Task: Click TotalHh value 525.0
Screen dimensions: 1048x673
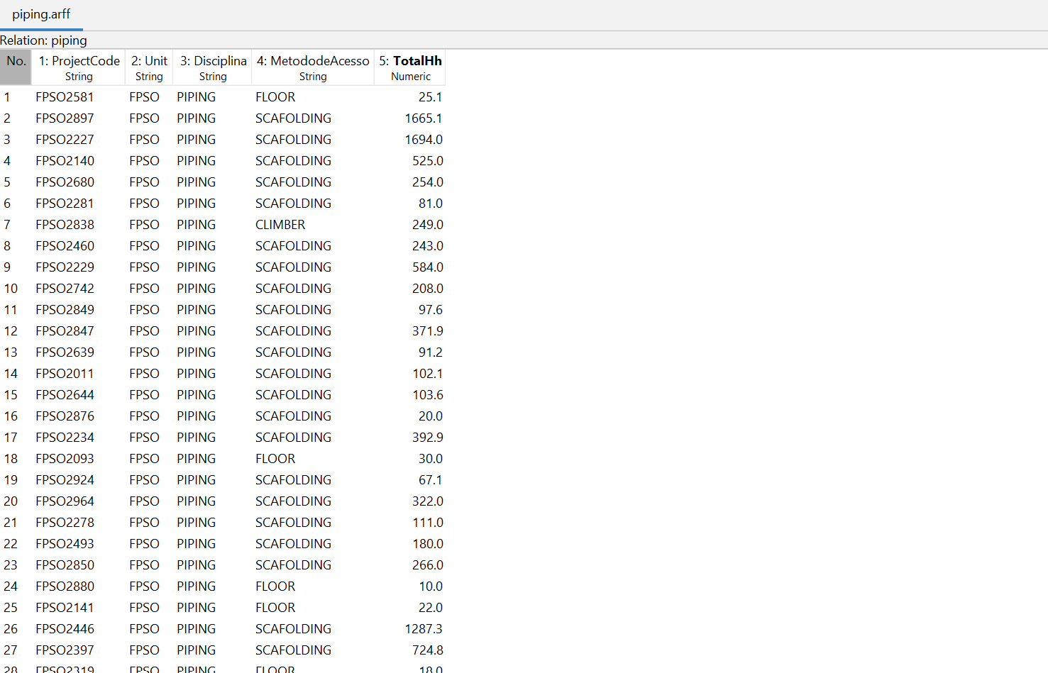Action: tap(427, 161)
